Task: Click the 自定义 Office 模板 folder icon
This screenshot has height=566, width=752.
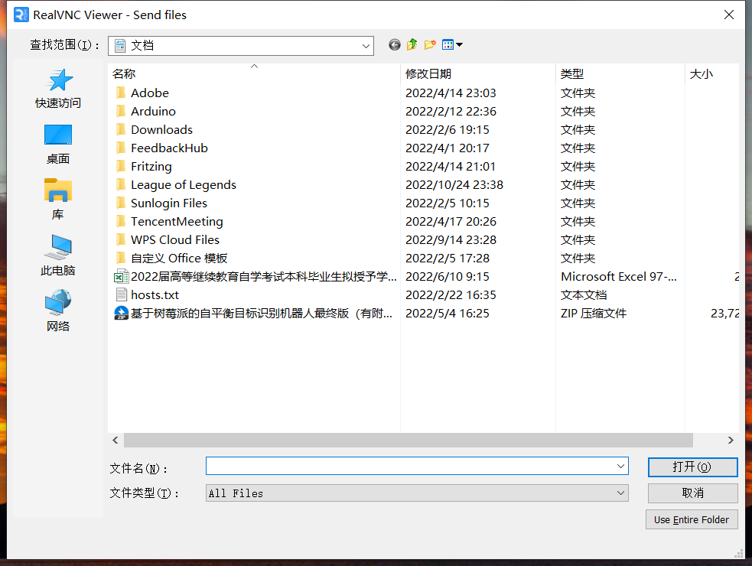Action: click(x=121, y=258)
